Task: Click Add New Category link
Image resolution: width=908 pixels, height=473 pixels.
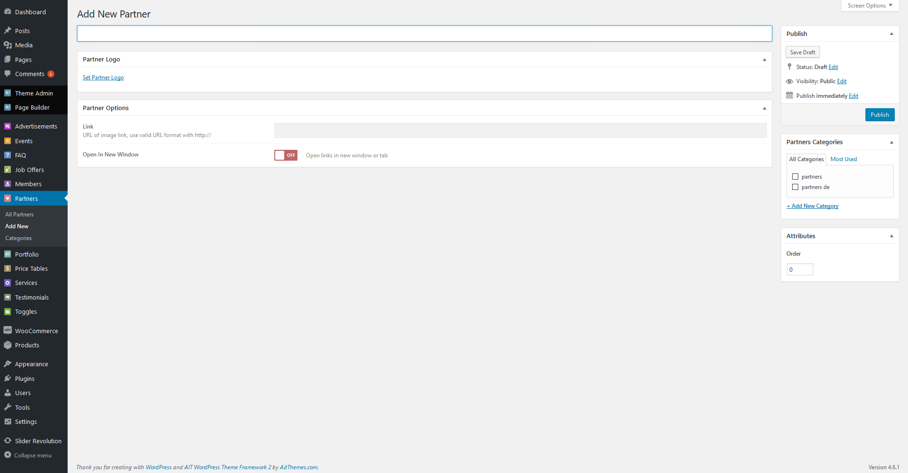Action: 812,206
